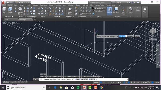Expand the Modify panel

click(57, 17)
